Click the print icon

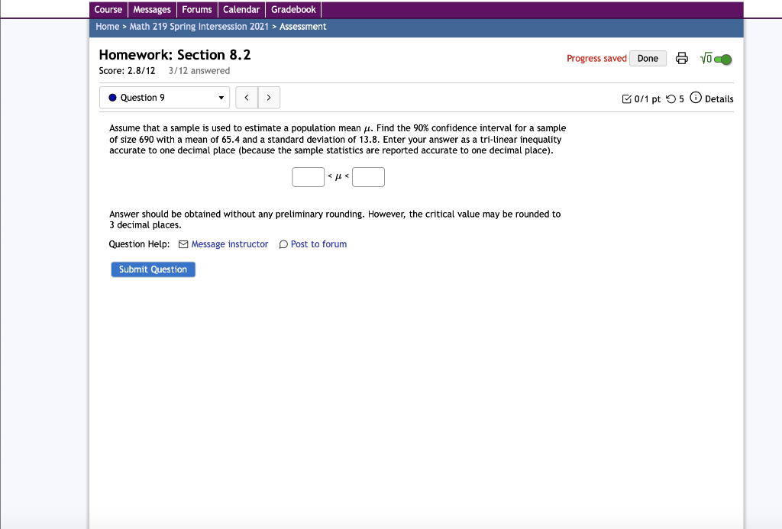tap(682, 58)
